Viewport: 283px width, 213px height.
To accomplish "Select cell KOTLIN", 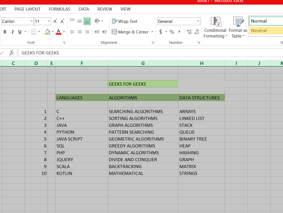I will pyautogui.click(x=82, y=173).
